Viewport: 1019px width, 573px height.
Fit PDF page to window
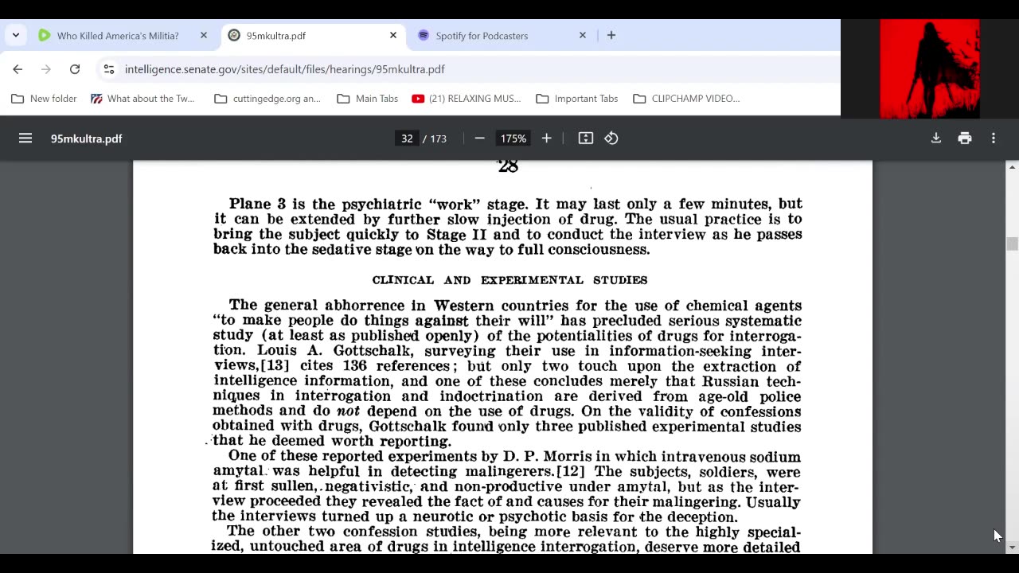coord(586,138)
